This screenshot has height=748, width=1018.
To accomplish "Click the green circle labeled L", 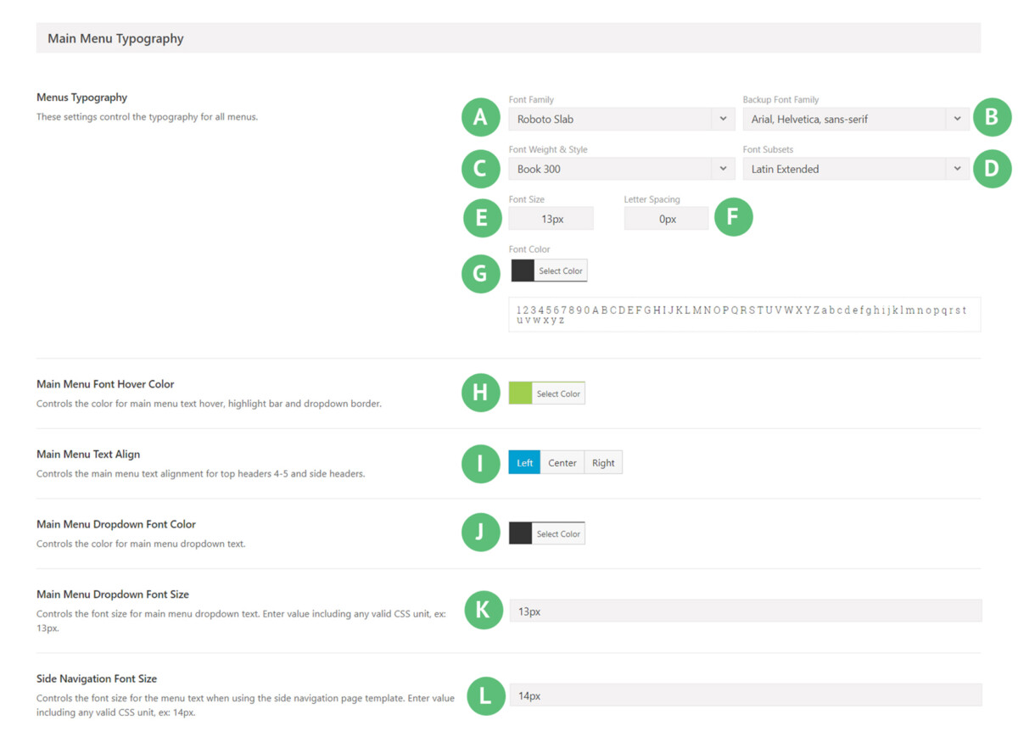I will point(485,696).
